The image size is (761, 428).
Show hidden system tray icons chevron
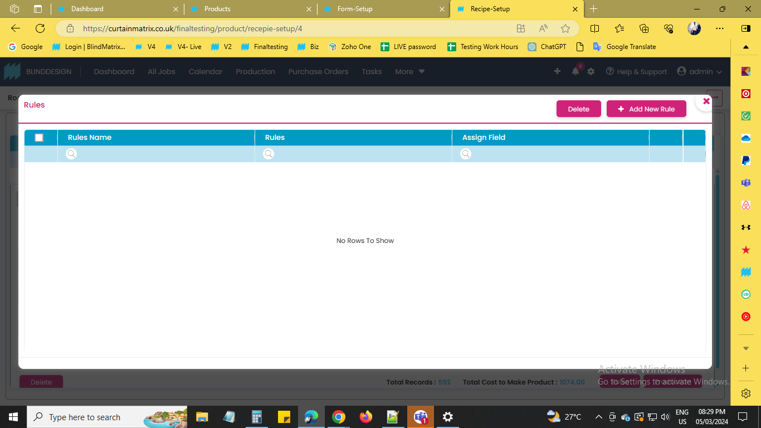pyautogui.click(x=598, y=417)
